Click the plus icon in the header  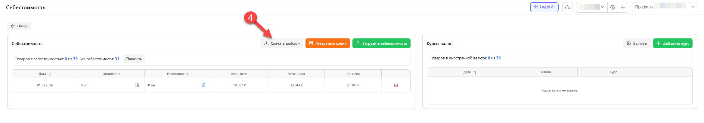coord(623,7)
